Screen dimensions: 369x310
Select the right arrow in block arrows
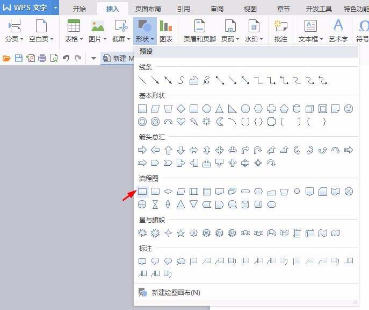[142, 150]
